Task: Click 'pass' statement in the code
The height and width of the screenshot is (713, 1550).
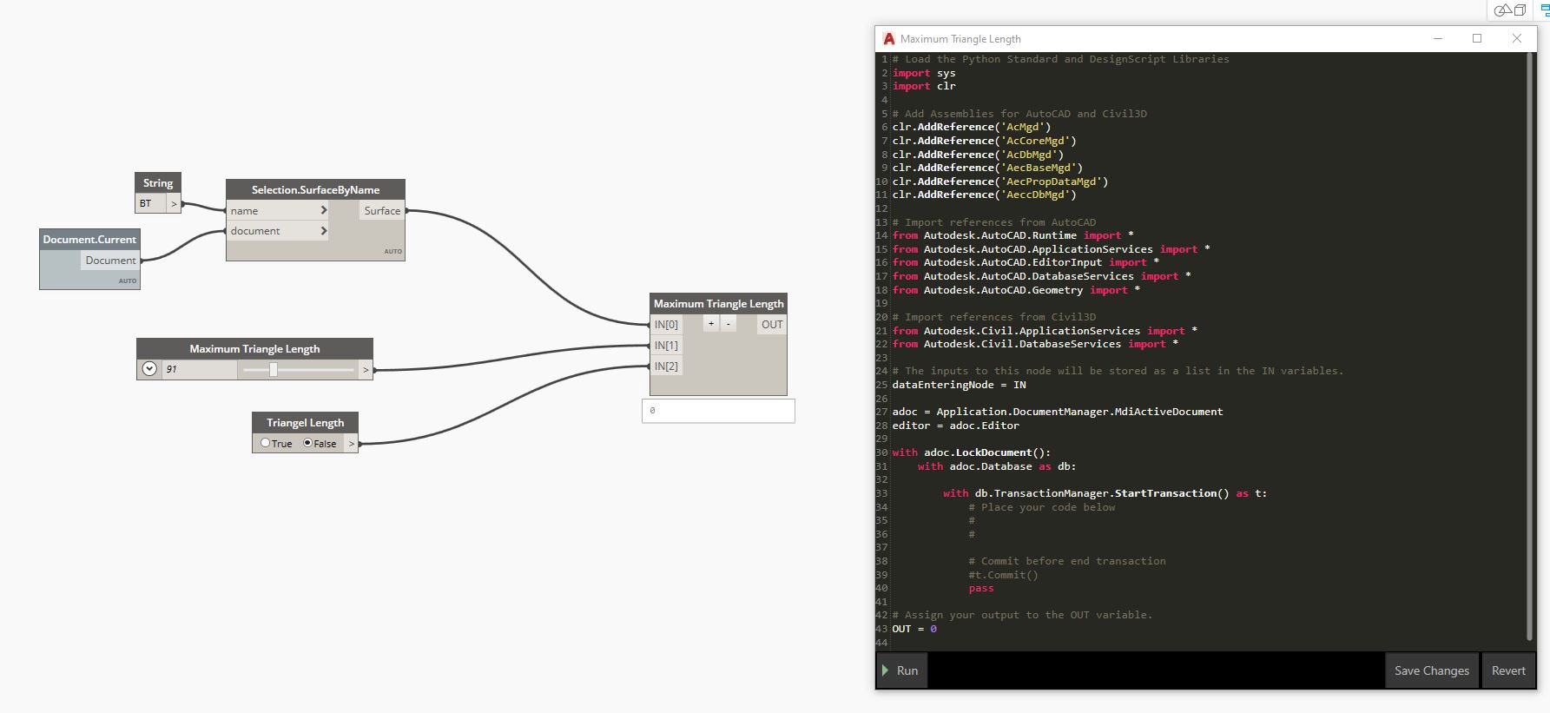Action: [981, 589]
